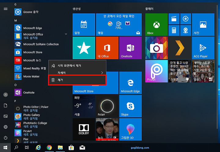Open the 일정 calendar tile
The image size is (220, 152).
point(84,24)
